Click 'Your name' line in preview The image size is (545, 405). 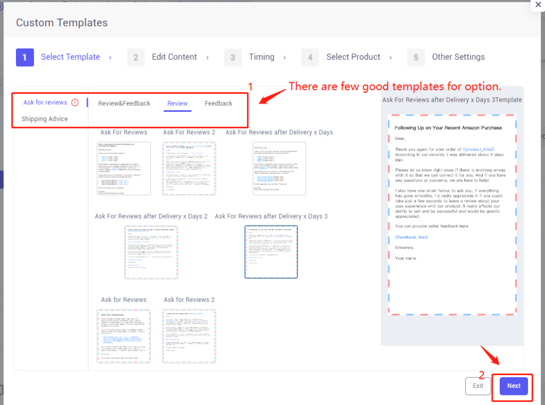(x=405, y=258)
